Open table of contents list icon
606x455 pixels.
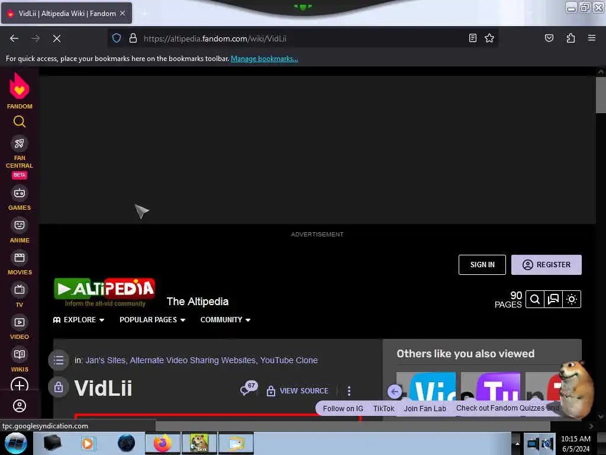[59, 360]
